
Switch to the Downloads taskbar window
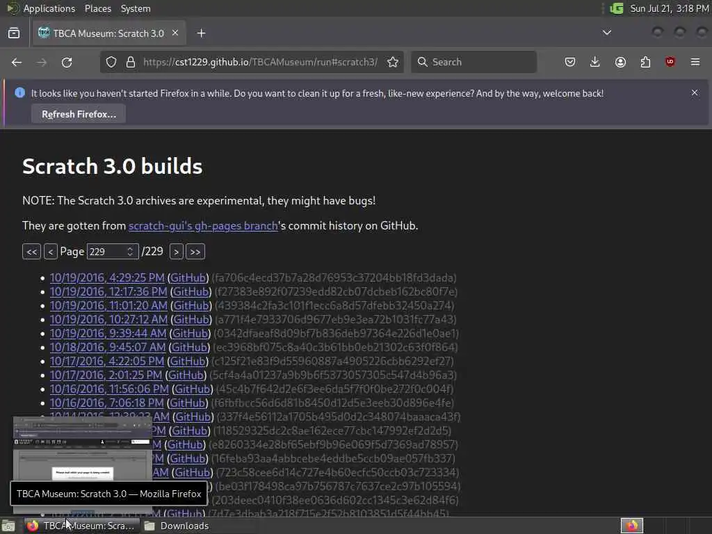pos(177,526)
